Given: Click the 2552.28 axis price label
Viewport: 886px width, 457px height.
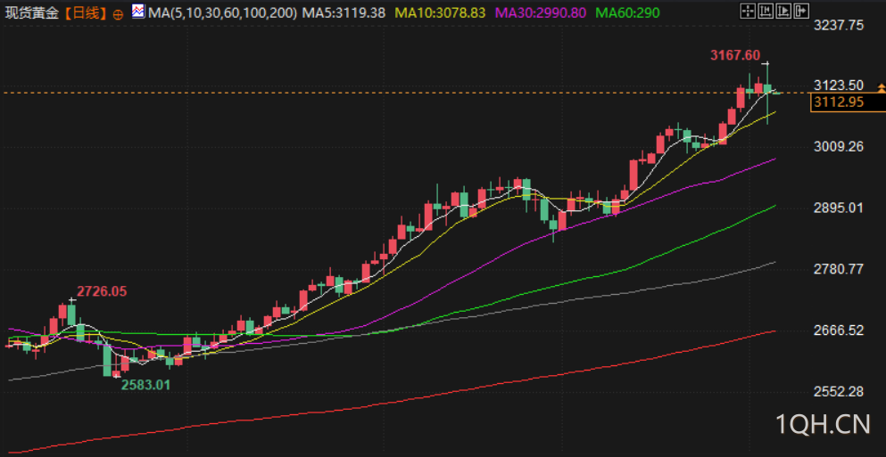Looking at the screenshot, I should [x=839, y=391].
